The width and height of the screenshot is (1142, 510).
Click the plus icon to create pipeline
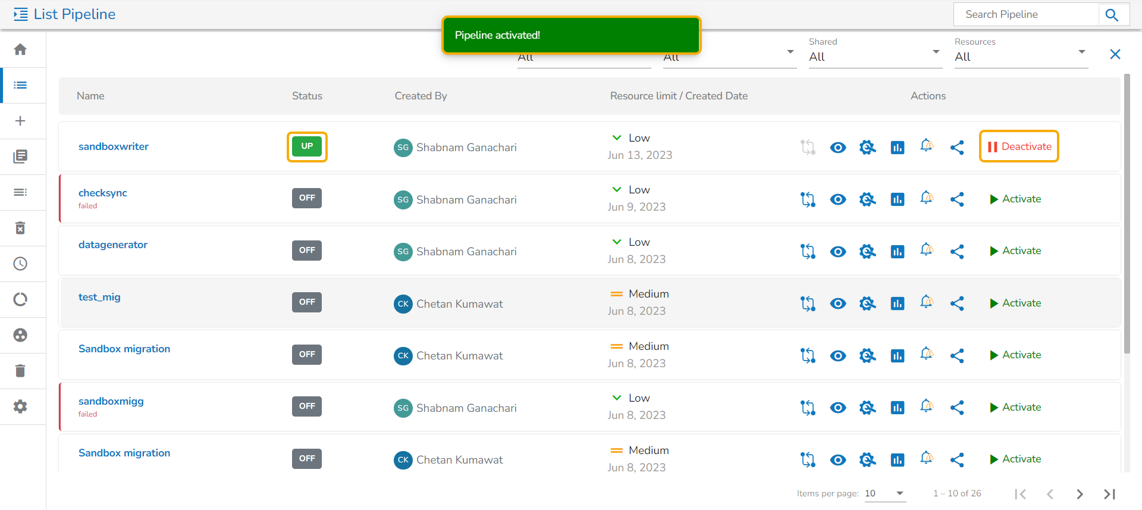20,121
